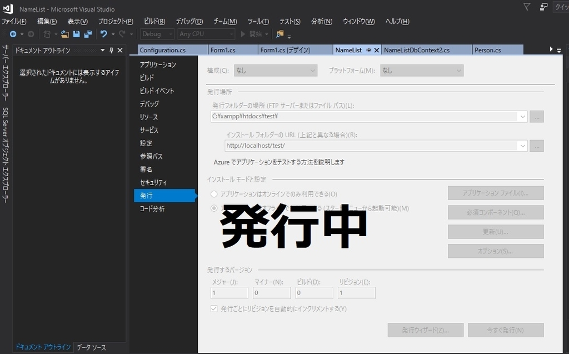The height and width of the screenshot is (354, 569).
Task: Save the current file with the save icon
Action: tap(77, 34)
